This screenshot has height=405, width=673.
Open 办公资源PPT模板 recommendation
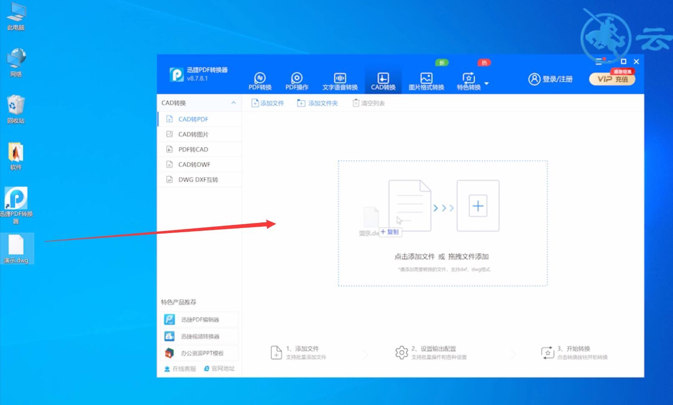(199, 353)
